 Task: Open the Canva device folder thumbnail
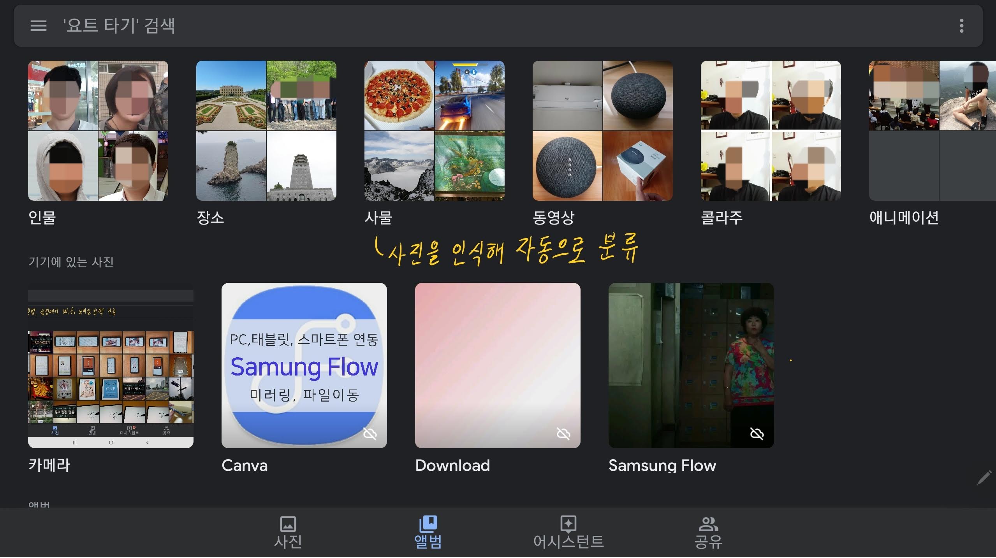pos(304,366)
